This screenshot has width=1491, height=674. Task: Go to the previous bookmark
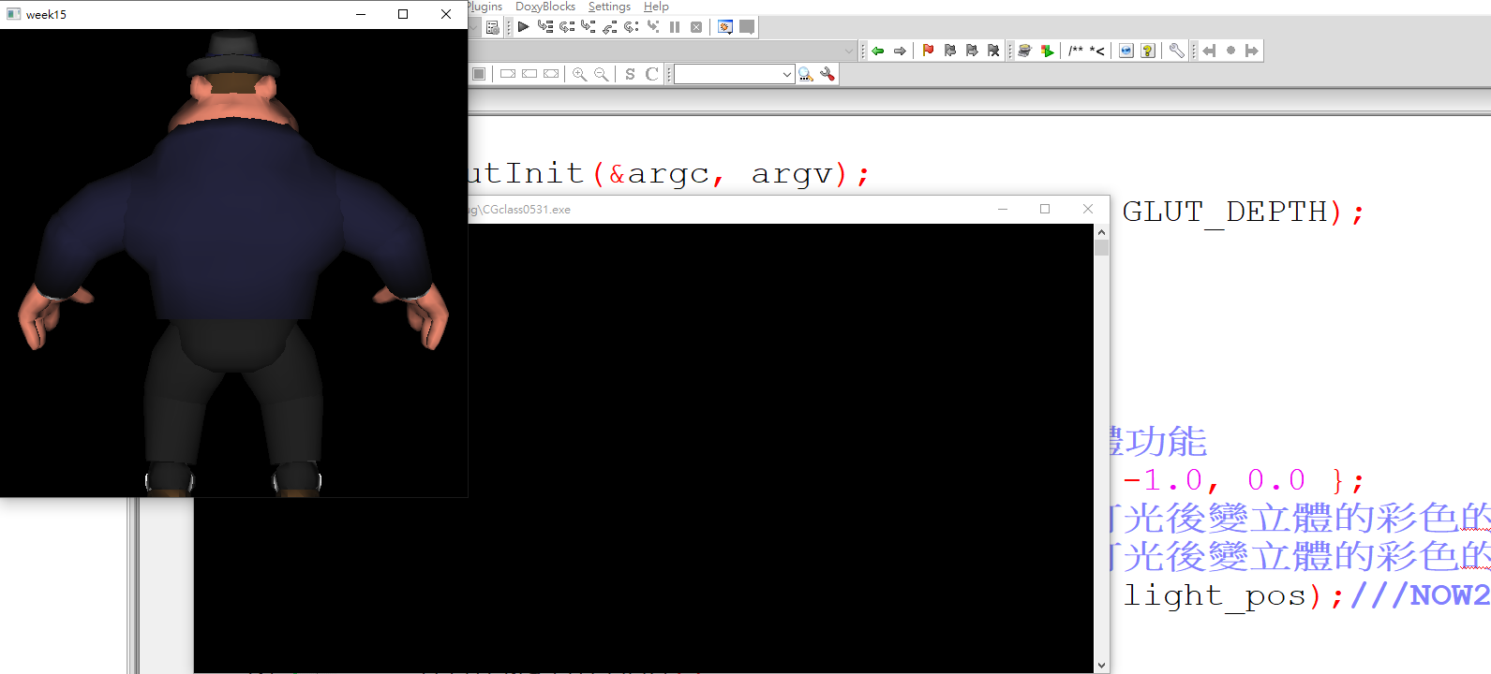(950, 51)
